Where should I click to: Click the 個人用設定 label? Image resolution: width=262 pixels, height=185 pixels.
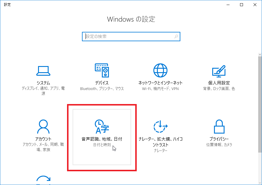click(219, 83)
